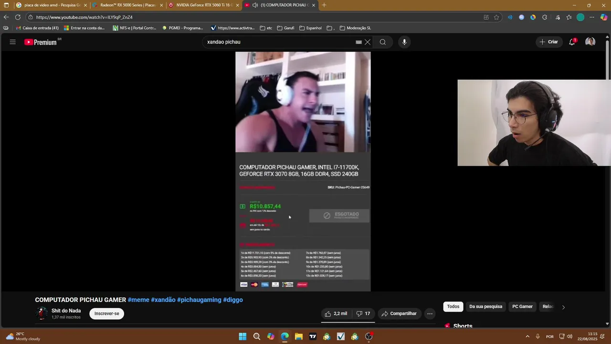Viewport: 611px width, 344px height.
Task: Open the volume icon in system tray
Action: click(x=569, y=336)
